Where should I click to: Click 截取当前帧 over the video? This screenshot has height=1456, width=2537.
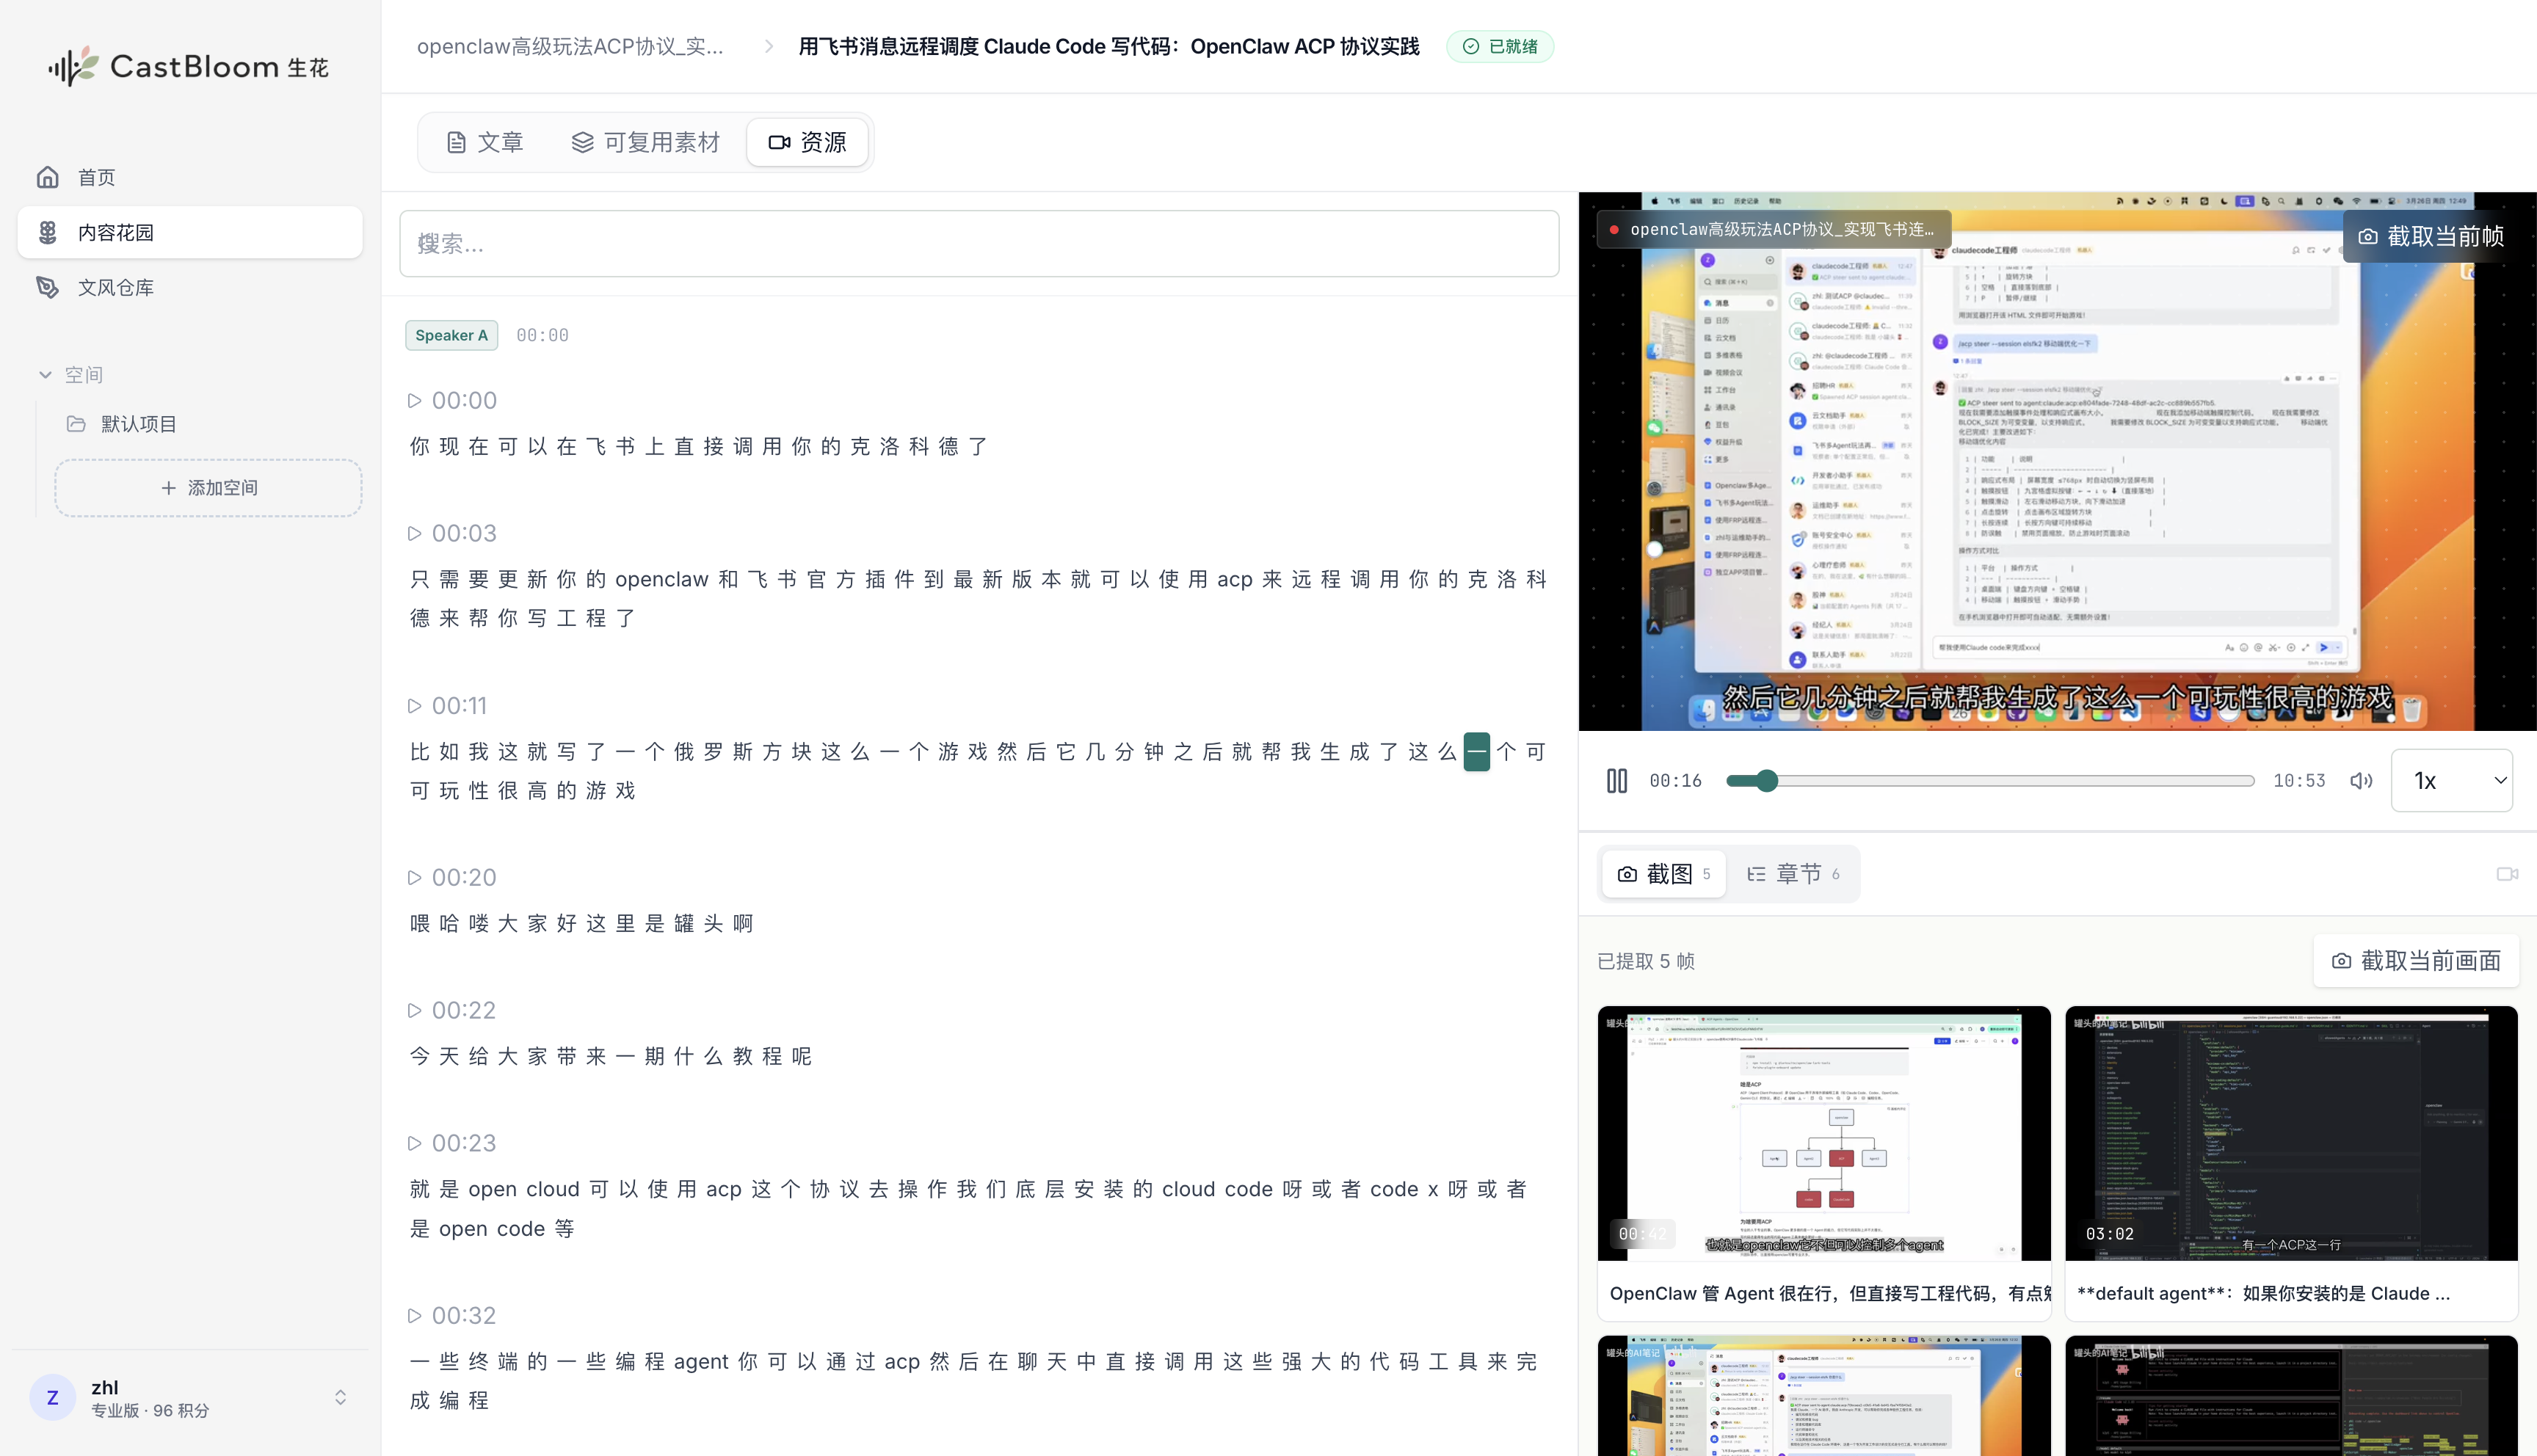(x=2430, y=236)
